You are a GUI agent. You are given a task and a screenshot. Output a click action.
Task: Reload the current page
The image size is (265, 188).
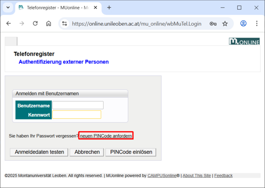coord(35,24)
